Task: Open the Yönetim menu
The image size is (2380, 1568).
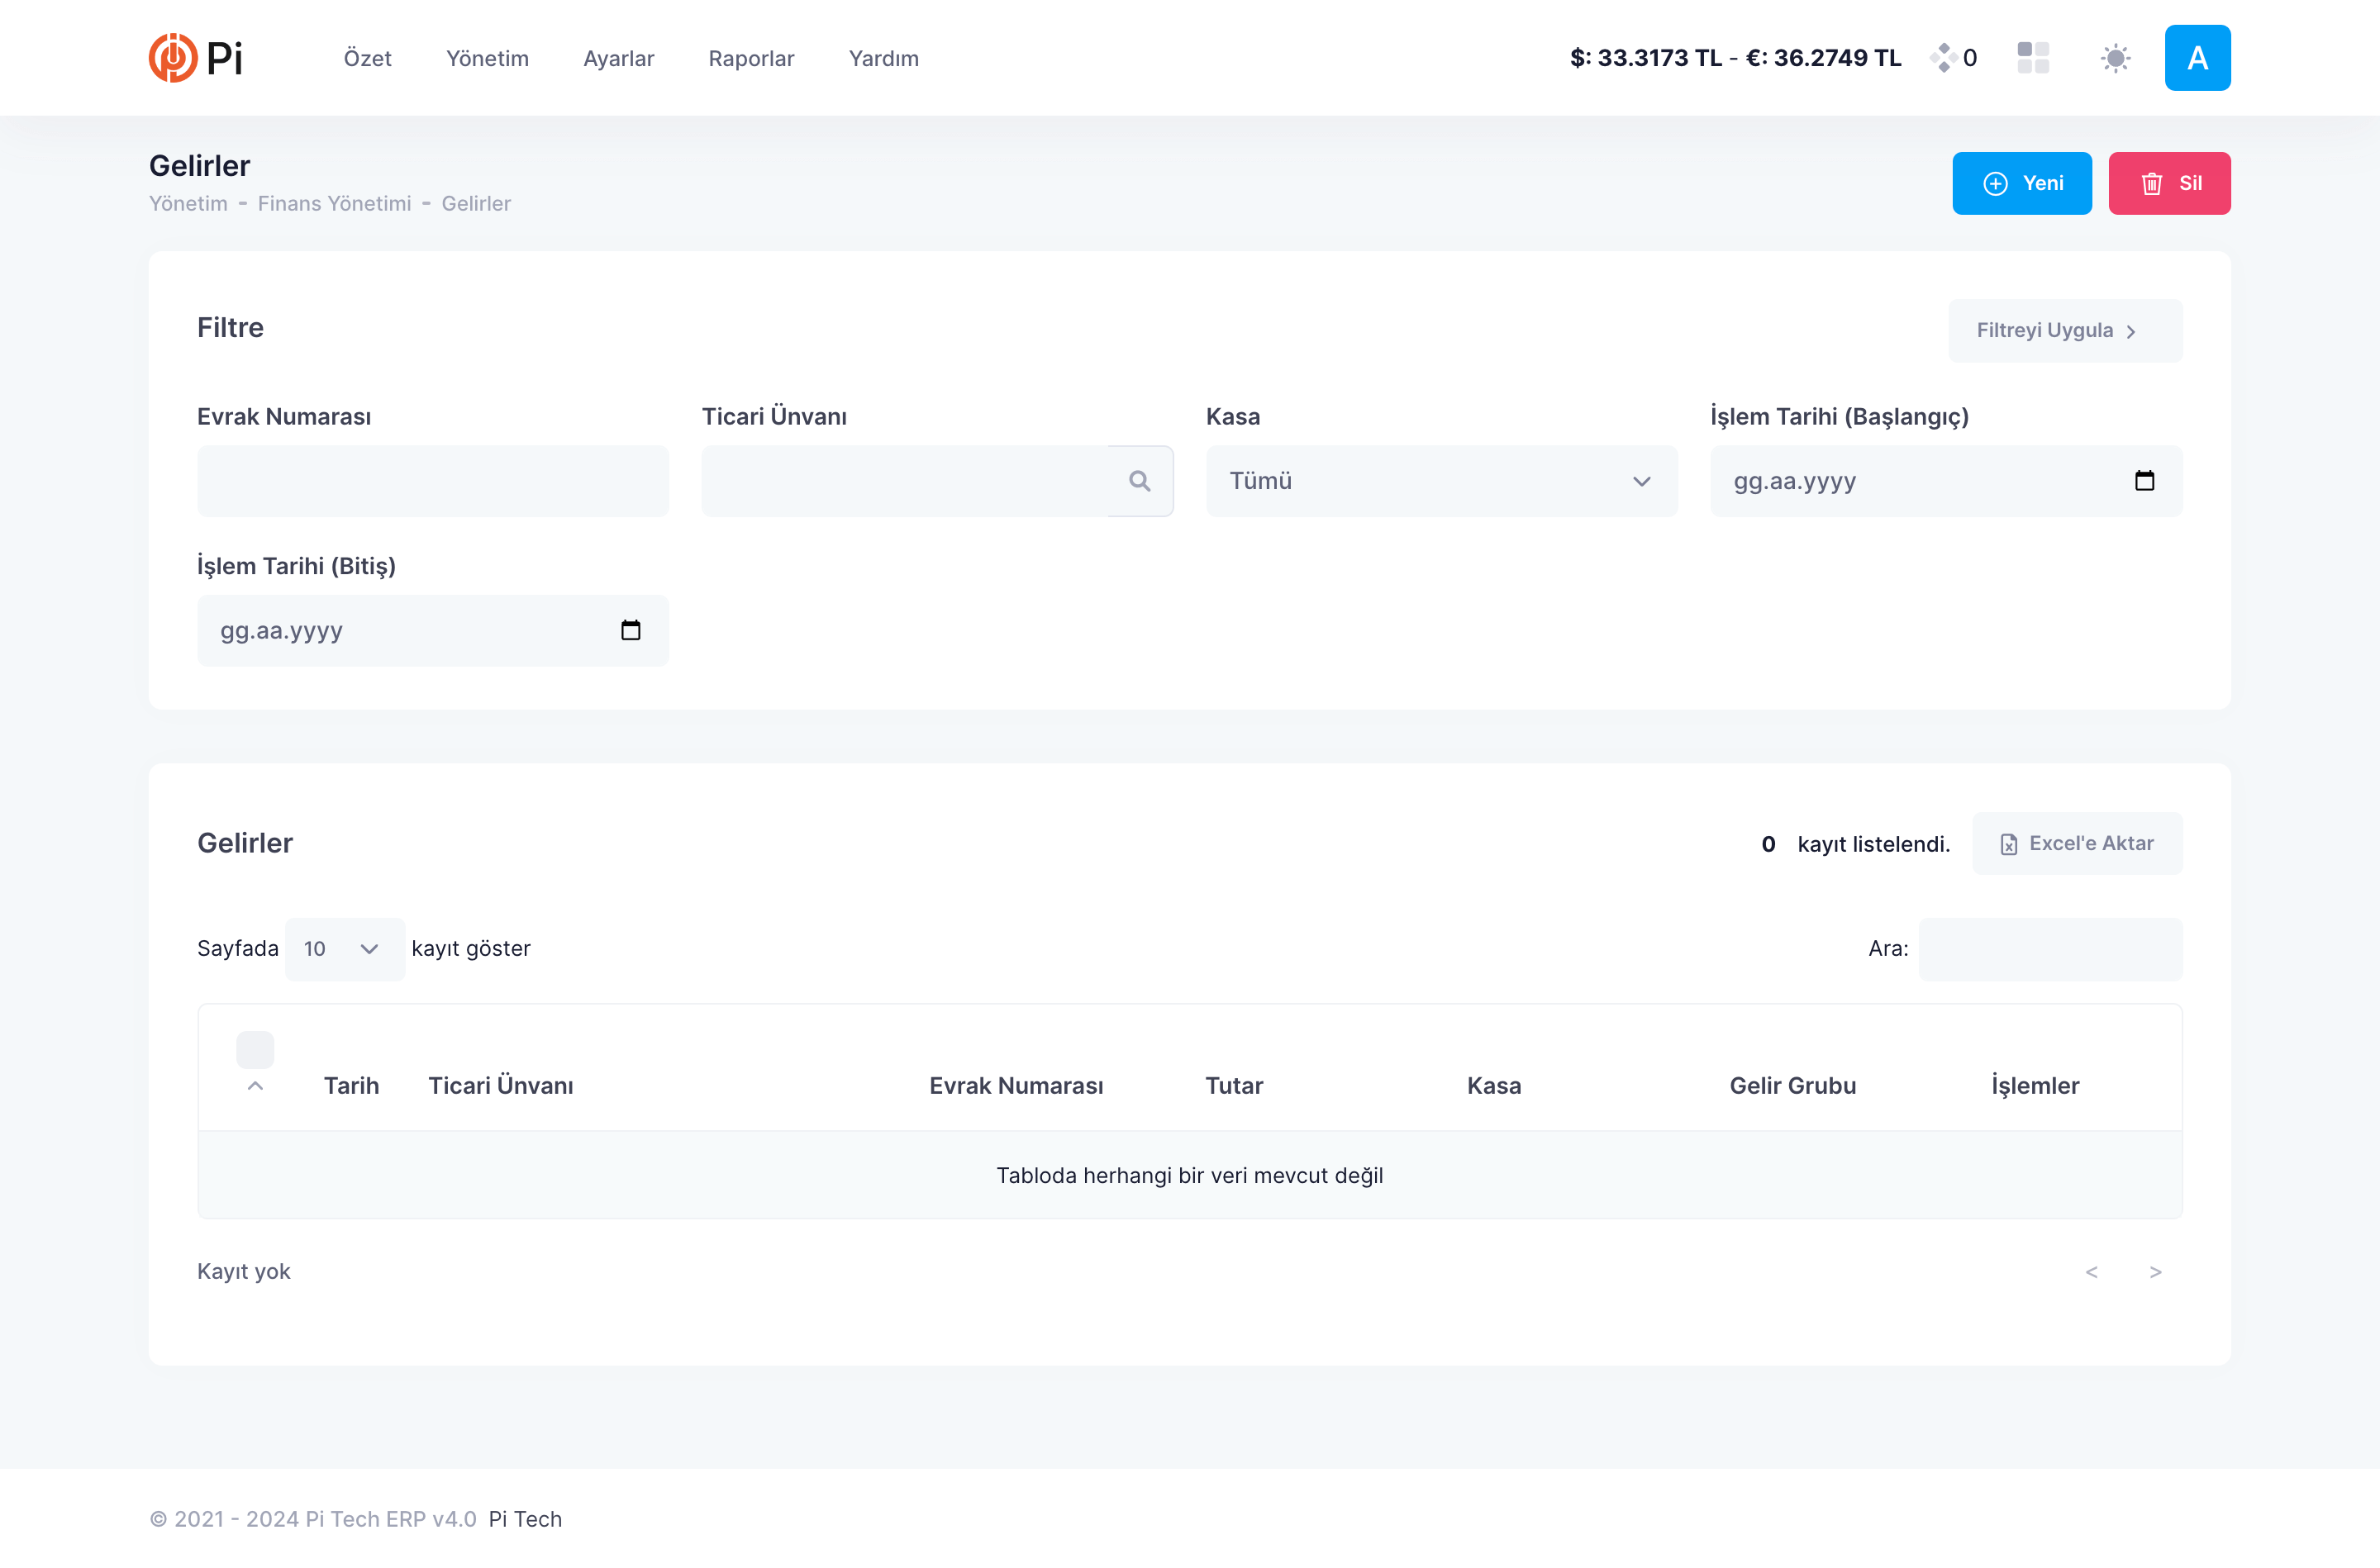Action: (487, 58)
